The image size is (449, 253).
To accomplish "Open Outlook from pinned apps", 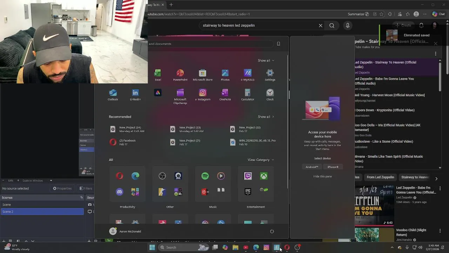I will 113,95.
